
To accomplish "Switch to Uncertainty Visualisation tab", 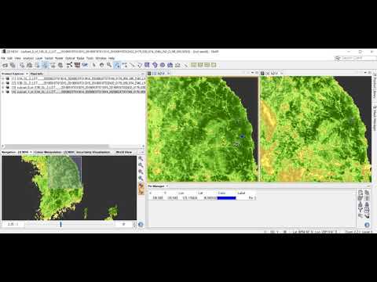I will click(x=93, y=152).
